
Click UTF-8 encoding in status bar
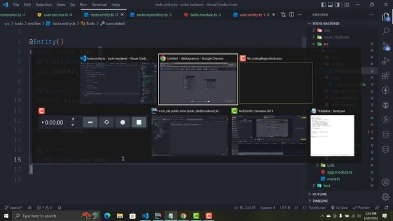click(x=285, y=207)
